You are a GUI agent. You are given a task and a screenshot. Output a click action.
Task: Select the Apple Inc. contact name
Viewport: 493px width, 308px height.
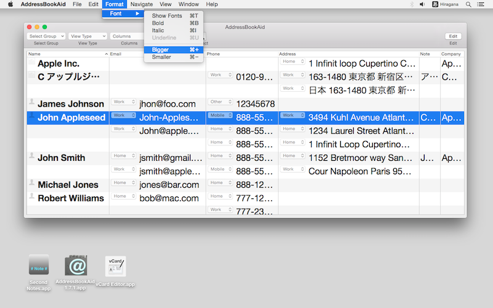(x=59, y=63)
